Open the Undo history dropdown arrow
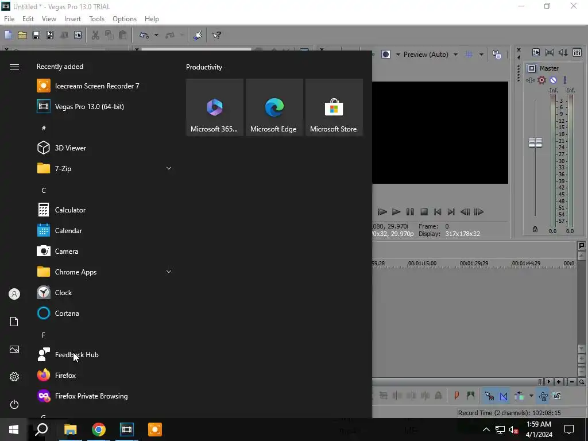588x441 pixels. click(156, 35)
